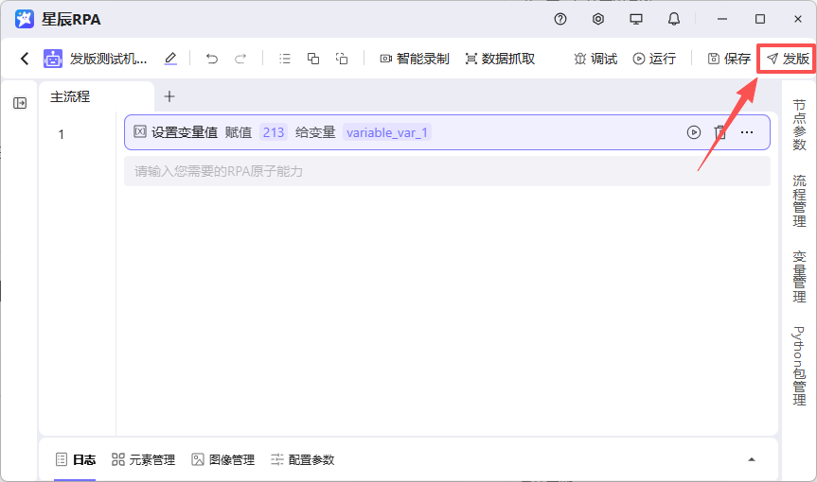Open the 变量管理 side panel

[799, 277]
